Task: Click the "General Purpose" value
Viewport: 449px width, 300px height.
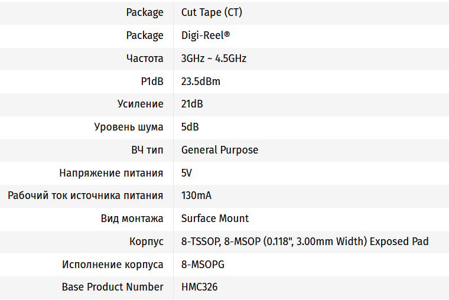Action: (219, 150)
